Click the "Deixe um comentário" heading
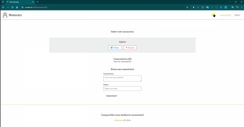This screenshot has height=127, width=244. tap(122, 69)
